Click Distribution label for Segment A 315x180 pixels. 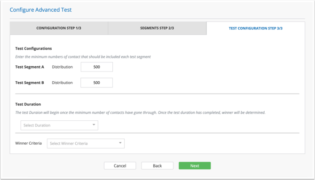click(x=62, y=67)
